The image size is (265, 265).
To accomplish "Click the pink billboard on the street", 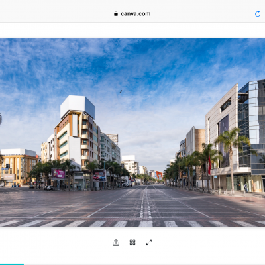I will pyautogui.click(x=58, y=174).
